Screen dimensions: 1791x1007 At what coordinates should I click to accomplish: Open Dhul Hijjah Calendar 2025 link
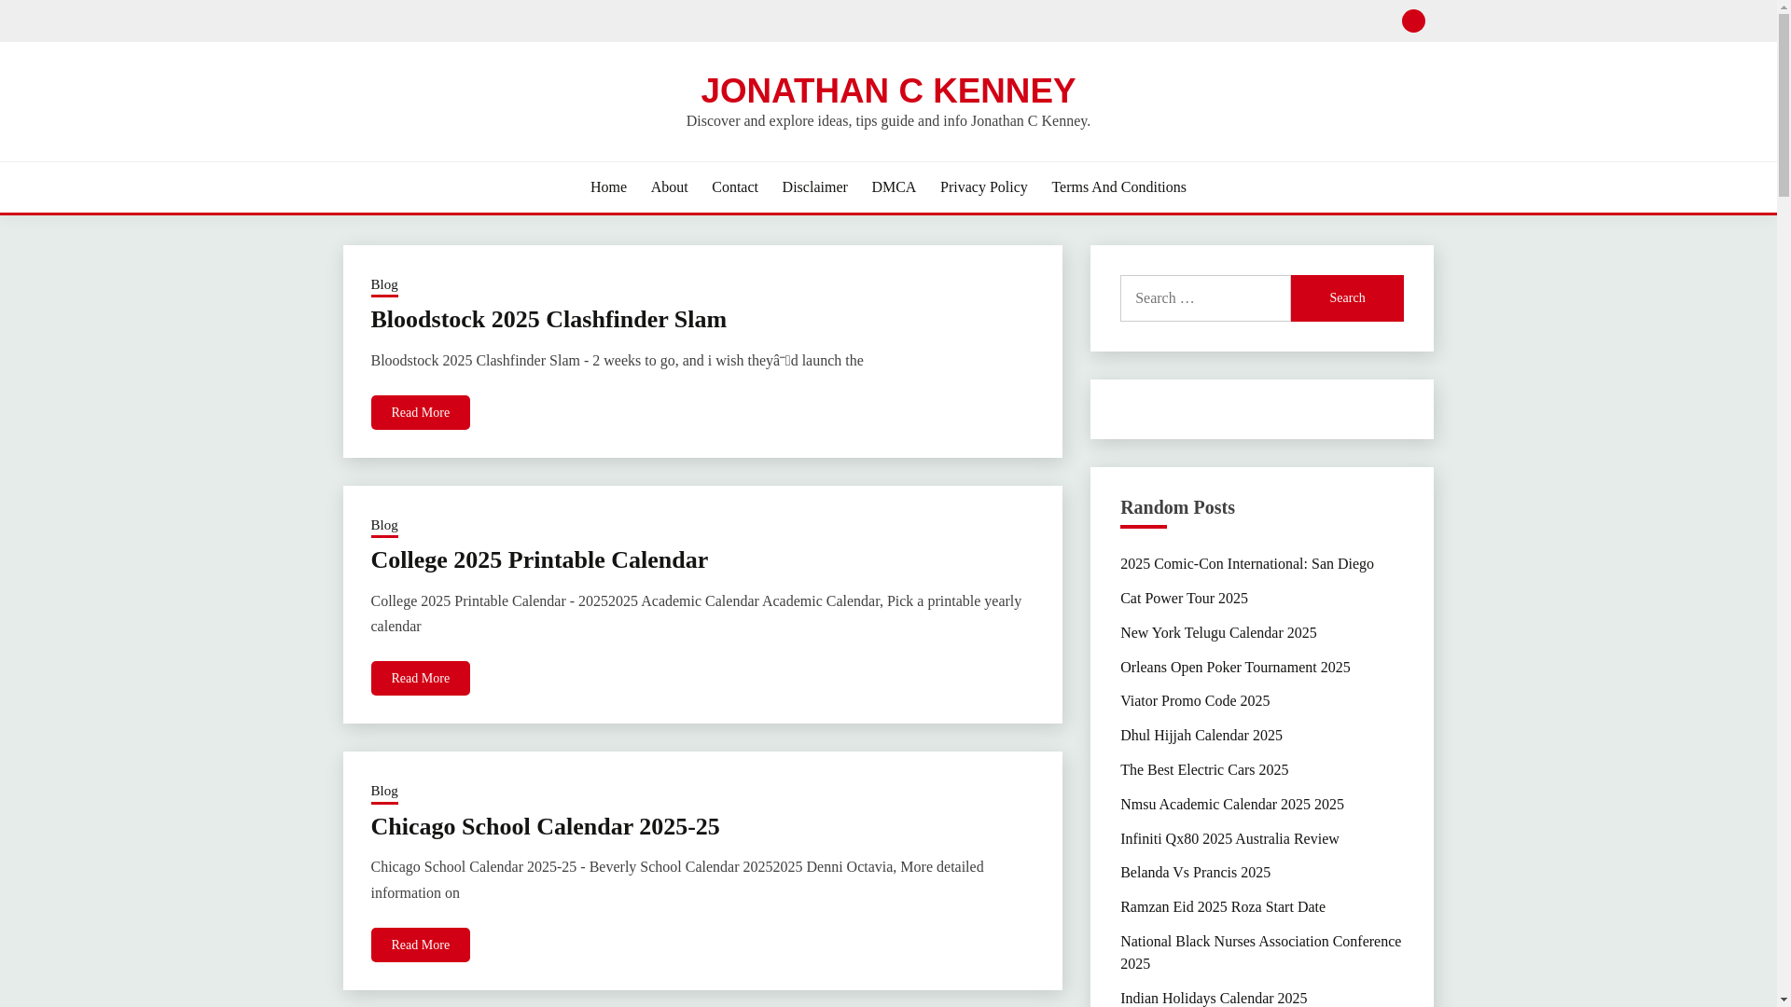coord(1201,736)
